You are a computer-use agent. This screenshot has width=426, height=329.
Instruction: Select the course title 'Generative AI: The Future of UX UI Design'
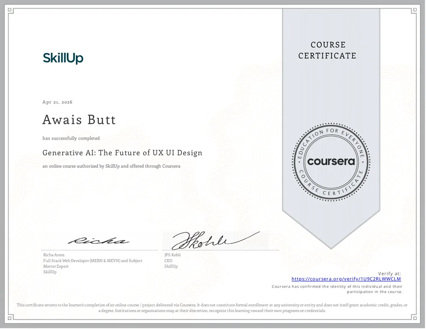122,153
